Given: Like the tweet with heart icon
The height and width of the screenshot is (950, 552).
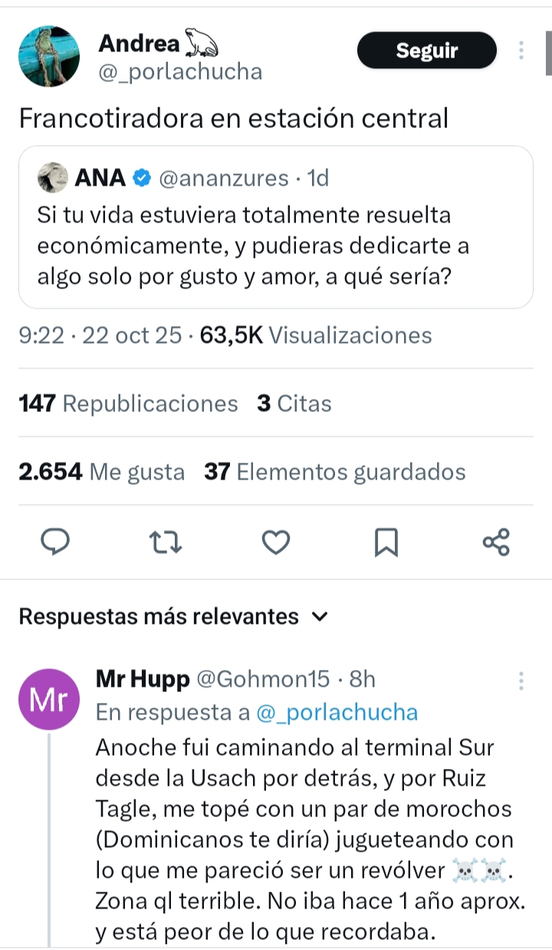Looking at the screenshot, I should tap(276, 543).
